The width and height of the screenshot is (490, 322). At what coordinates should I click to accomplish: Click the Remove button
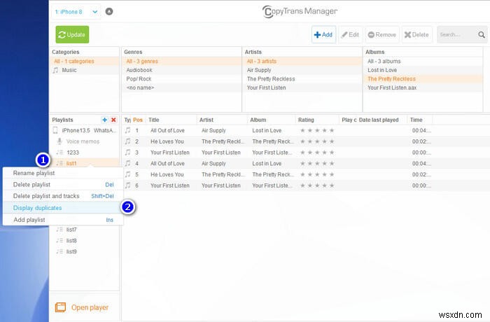point(382,35)
